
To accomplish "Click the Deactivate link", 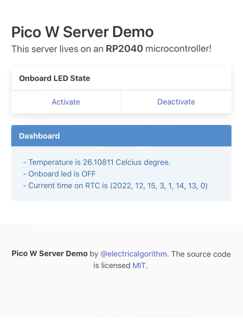I will click(x=176, y=102).
